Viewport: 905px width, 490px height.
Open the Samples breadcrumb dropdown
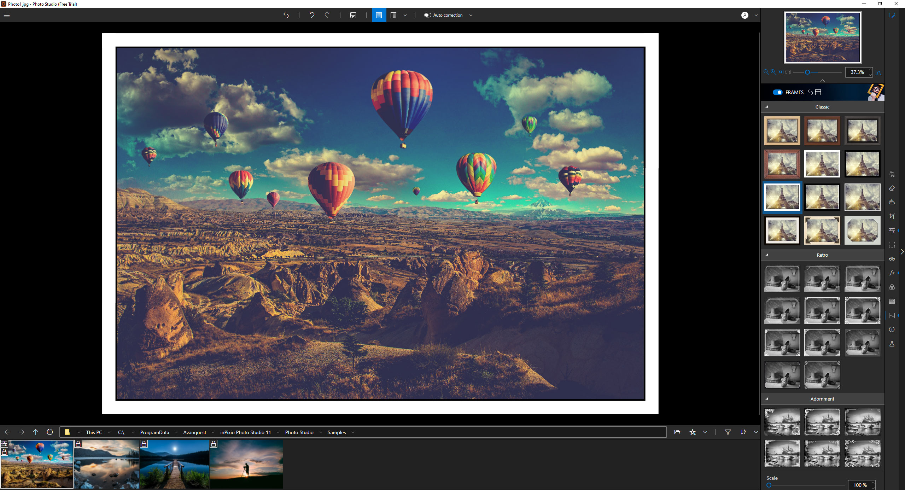point(353,432)
